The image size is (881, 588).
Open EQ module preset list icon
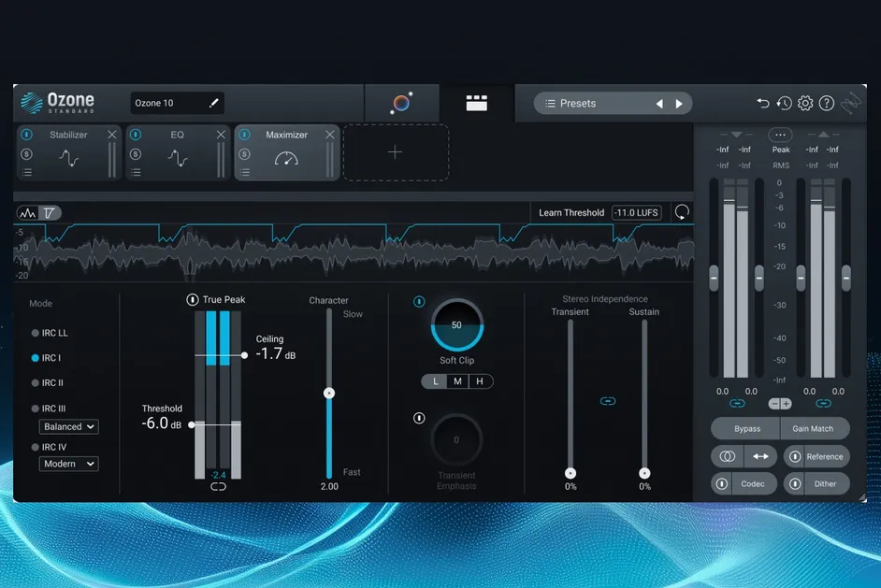tap(136, 172)
